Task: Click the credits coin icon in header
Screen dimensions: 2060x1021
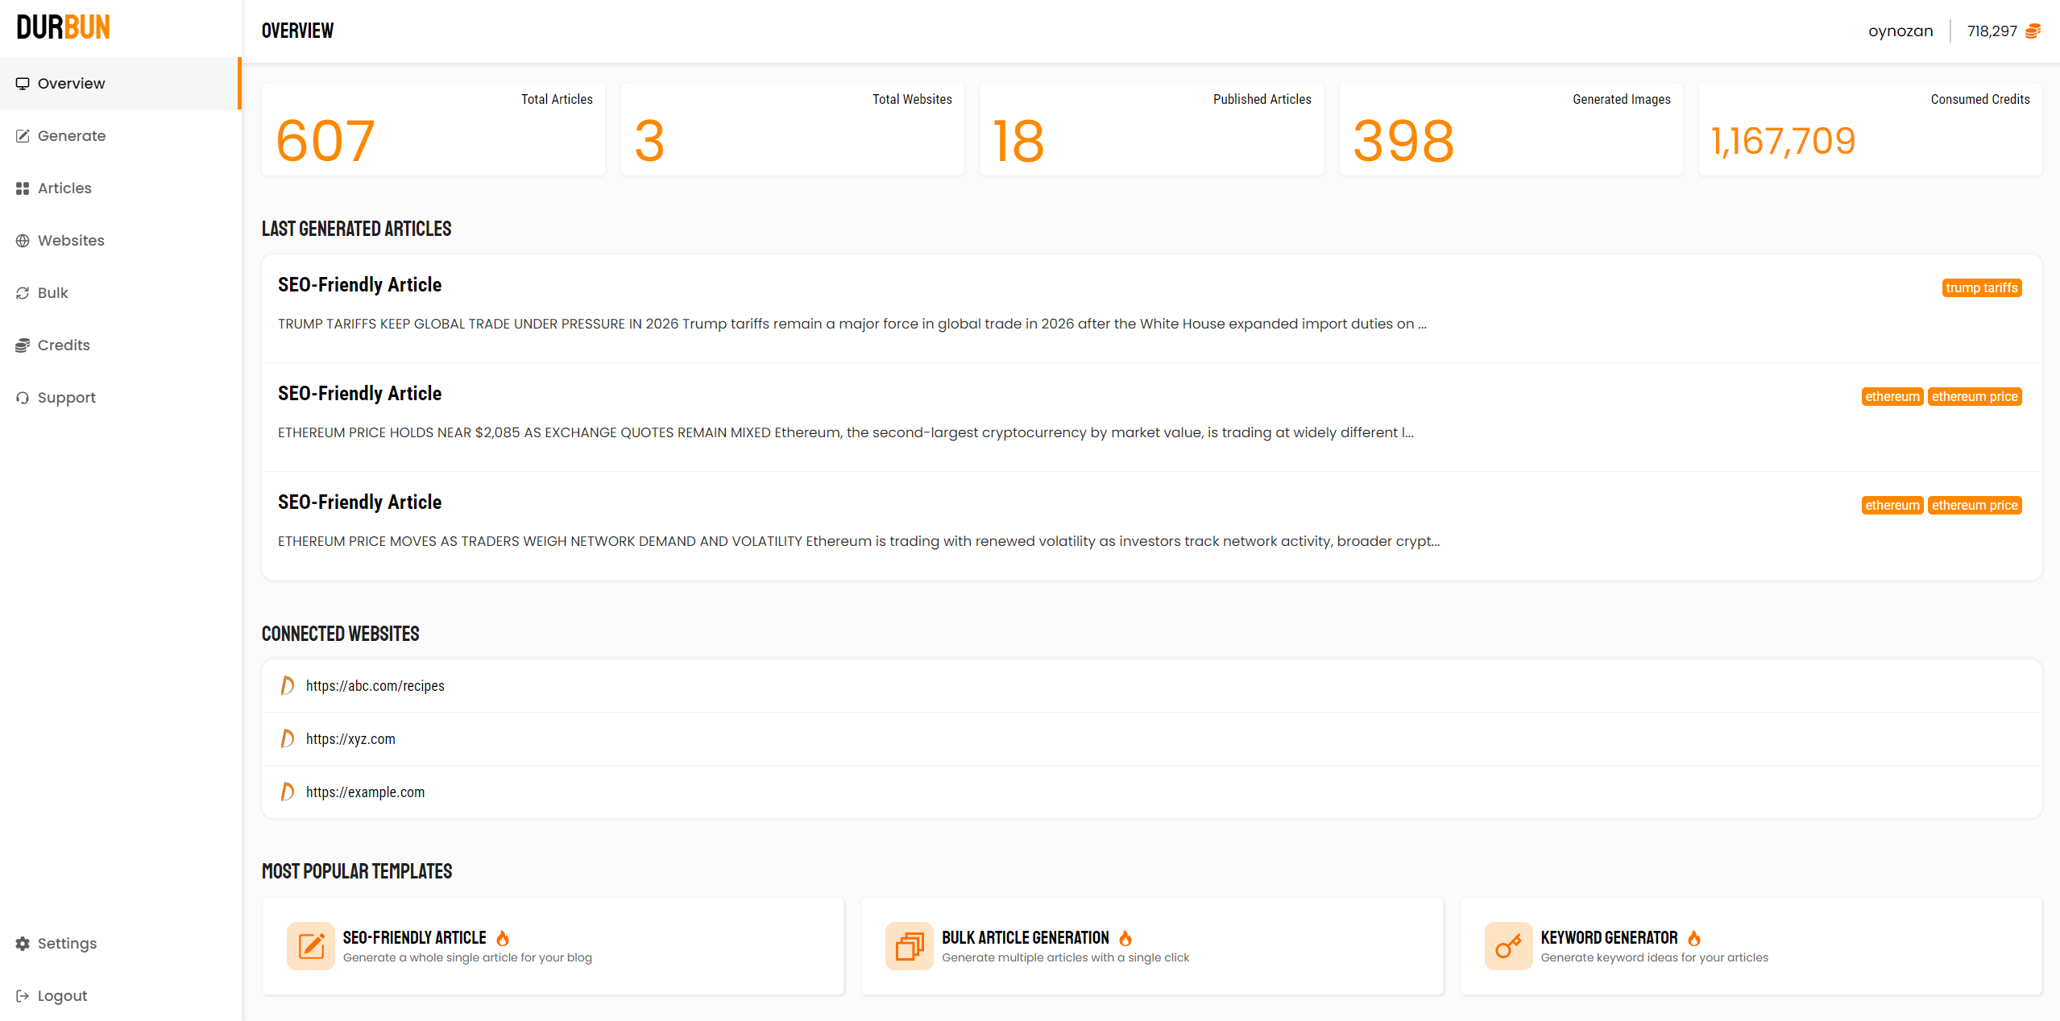Action: click(x=2033, y=31)
